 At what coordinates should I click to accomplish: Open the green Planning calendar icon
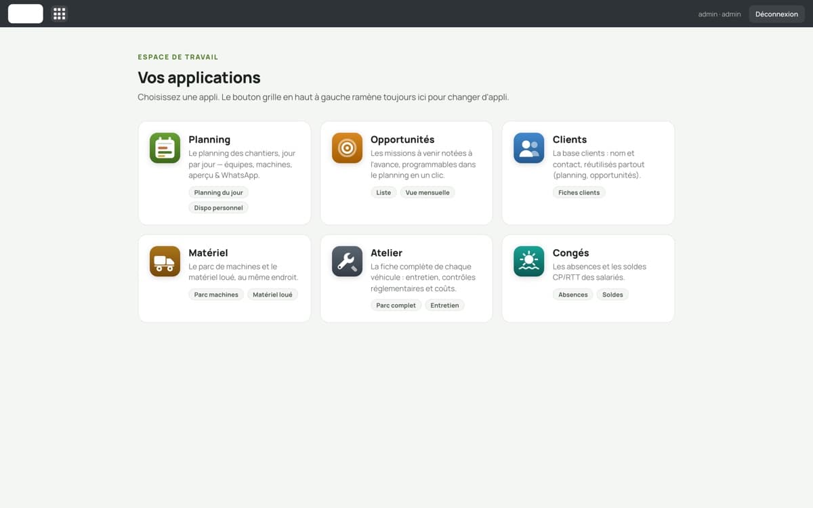(165, 148)
